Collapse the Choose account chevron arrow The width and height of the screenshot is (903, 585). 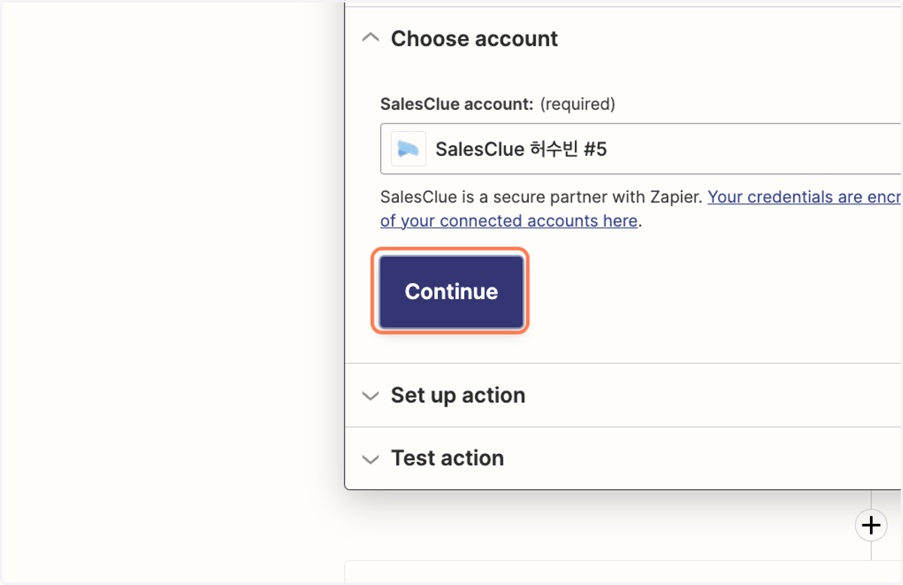click(x=370, y=38)
